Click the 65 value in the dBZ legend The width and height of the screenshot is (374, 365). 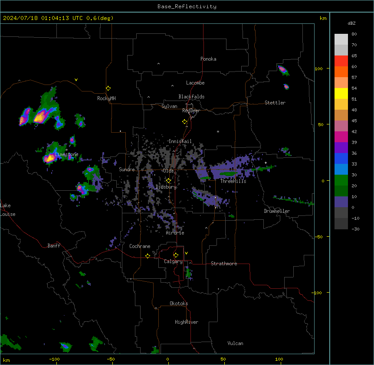click(354, 56)
